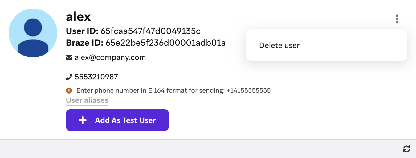Click the Braze ID label
Screen dimensions: 416x158
click(x=84, y=43)
